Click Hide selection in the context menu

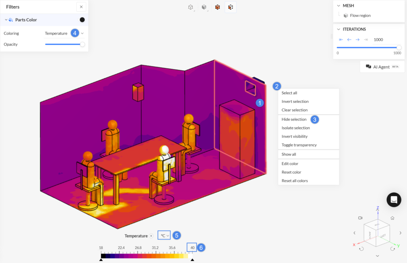coord(308,119)
